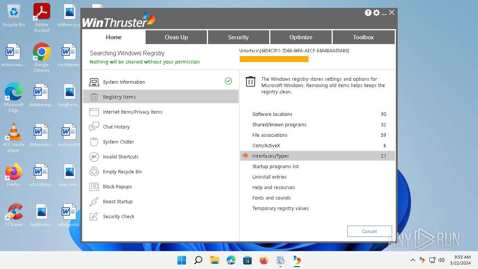Click the Fonts and sounds row
Viewport: 478px width, 269px height.
(317, 198)
